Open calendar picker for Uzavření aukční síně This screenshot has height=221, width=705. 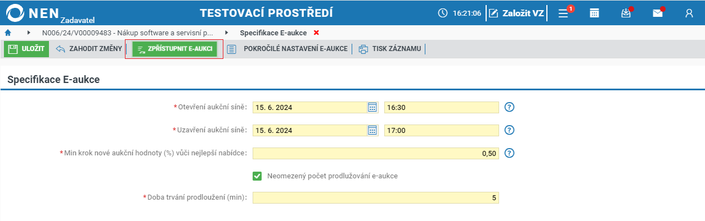click(372, 130)
